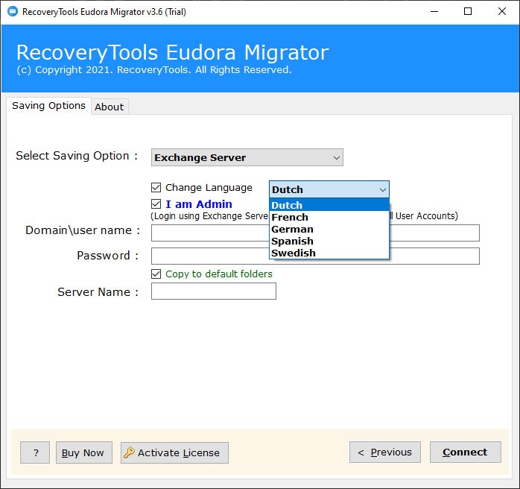Click the RecoveryTools app icon in title bar
This screenshot has height=489, width=520.
pyautogui.click(x=13, y=12)
